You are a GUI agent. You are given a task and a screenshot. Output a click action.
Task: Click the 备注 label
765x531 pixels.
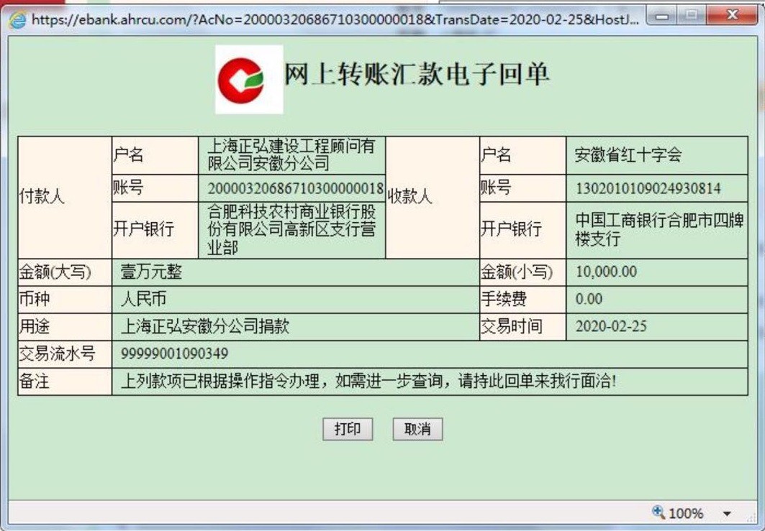(35, 381)
